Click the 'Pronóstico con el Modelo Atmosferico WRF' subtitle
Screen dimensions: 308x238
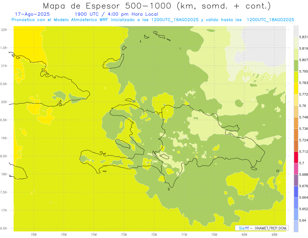tap(61, 20)
